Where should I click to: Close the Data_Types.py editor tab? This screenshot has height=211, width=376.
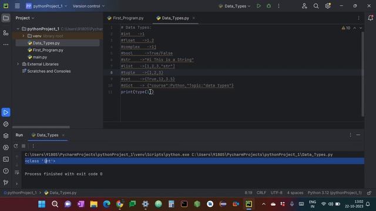(x=193, y=18)
